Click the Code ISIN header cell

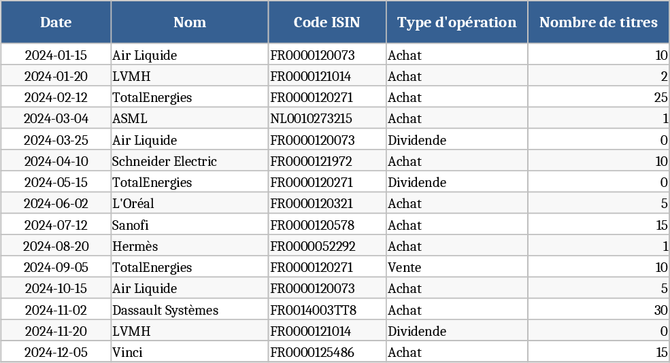tap(327, 22)
